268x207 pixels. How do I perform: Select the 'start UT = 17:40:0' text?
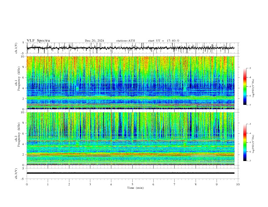163,41
